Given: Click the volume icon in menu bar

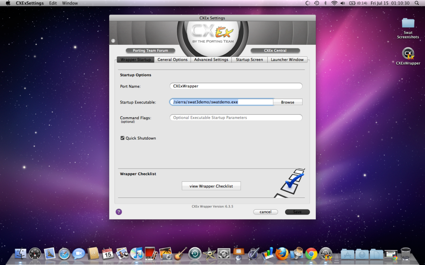Looking at the screenshot, I should (342, 3).
